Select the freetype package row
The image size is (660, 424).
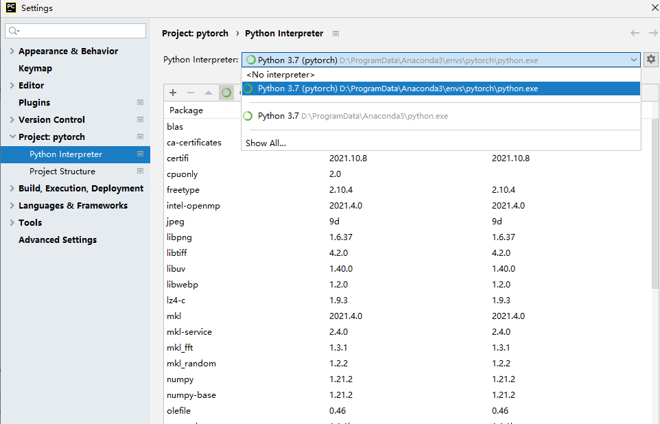point(408,190)
